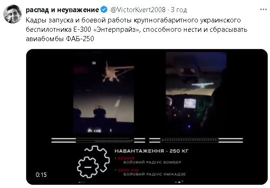Screen dimensions: 270x188
Task: Click the red 2200 КМ range value
Action: tap(128, 170)
